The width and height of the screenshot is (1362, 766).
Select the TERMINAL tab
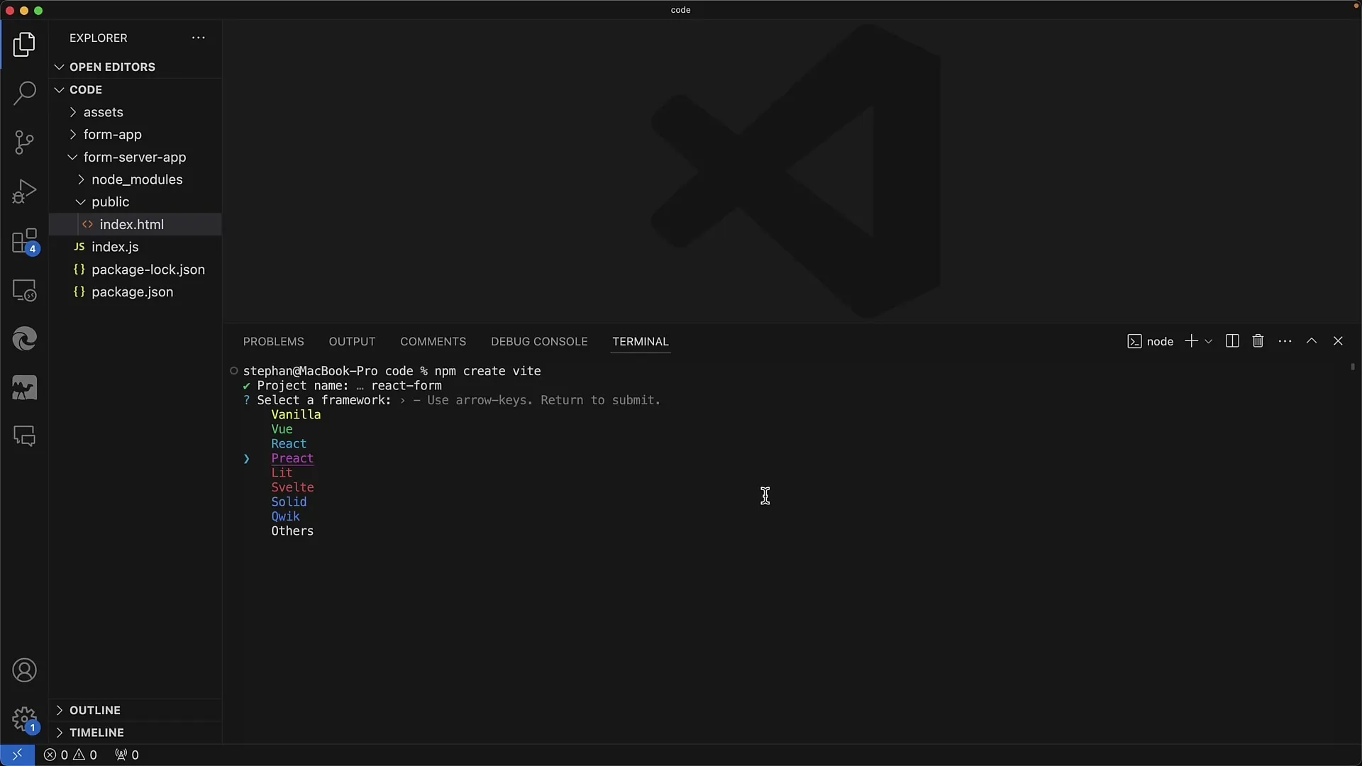pyautogui.click(x=641, y=341)
